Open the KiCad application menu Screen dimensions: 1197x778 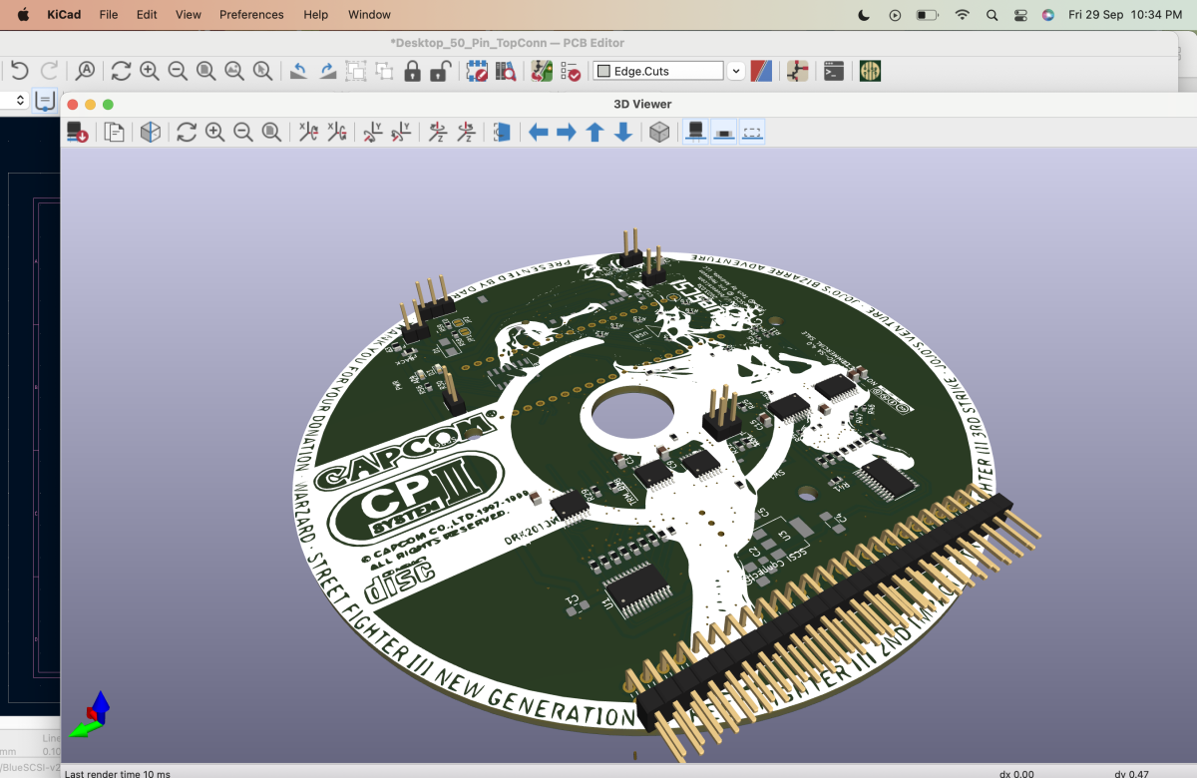point(64,15)
